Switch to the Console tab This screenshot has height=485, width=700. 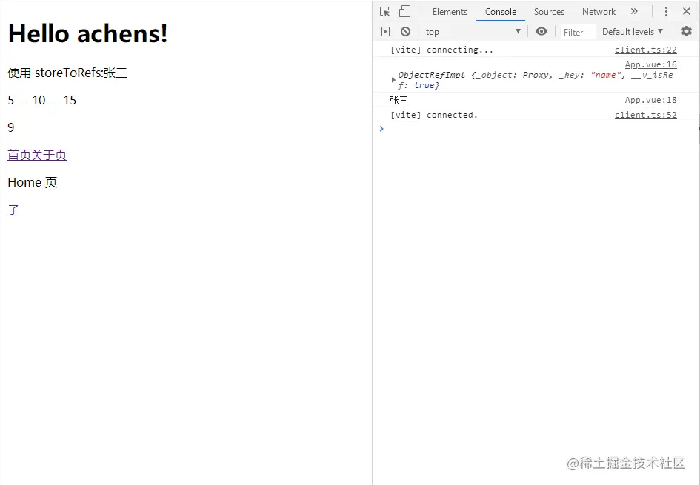pyautogui.click(x=501, y=12)
